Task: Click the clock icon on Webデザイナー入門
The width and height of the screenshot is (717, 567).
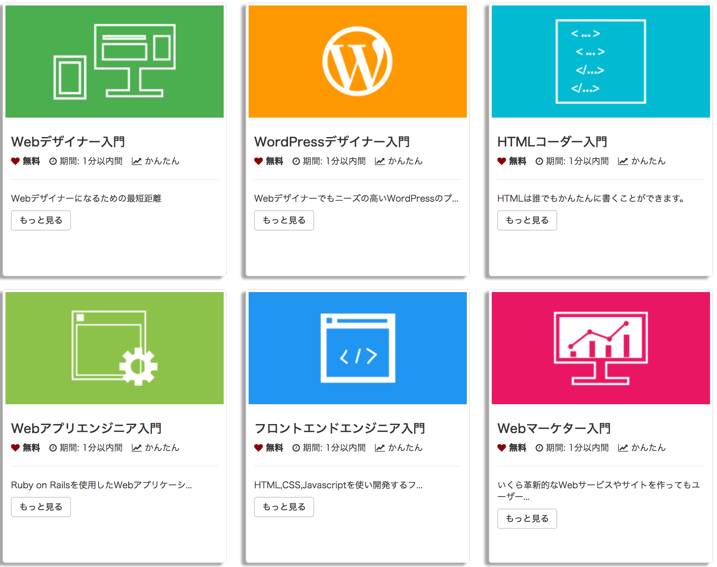Action: point(53,161)
